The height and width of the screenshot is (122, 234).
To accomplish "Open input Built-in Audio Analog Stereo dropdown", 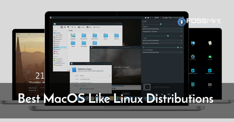I will [x=162, y=40].
